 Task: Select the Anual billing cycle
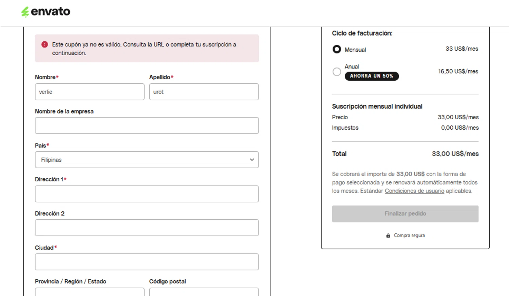pos(337,72)
